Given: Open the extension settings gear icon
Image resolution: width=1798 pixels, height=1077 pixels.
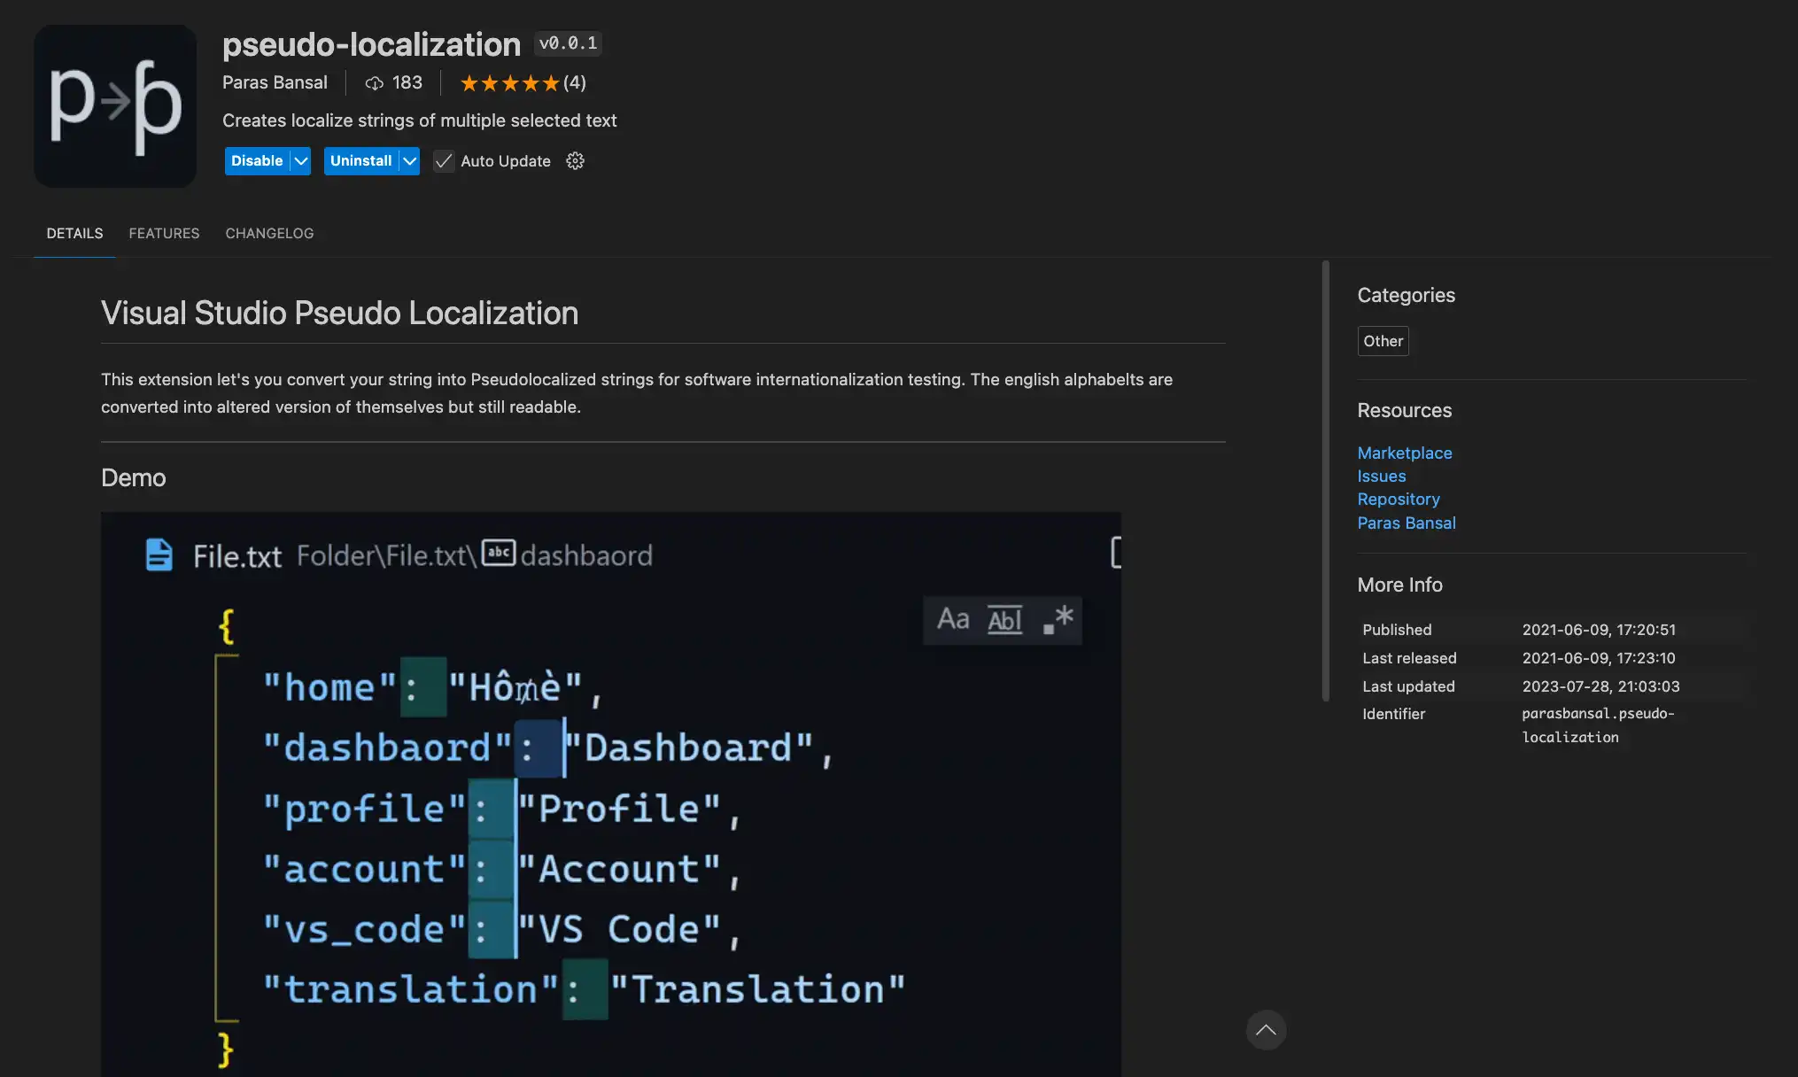Looking at the screenshot, I should click(x=575, y=161).
